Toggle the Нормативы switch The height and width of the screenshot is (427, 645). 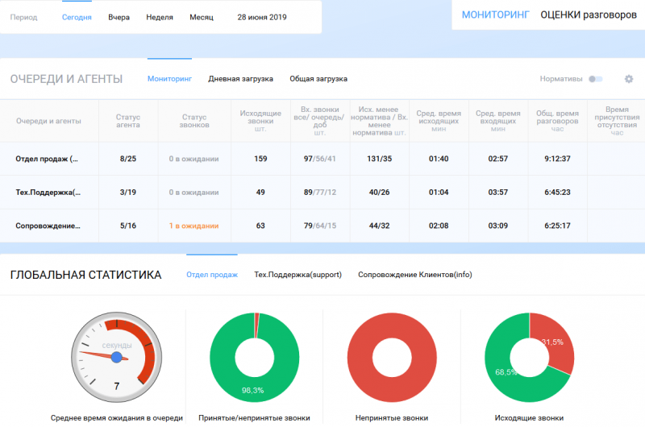pyautogui.click(x=595, y=79)
